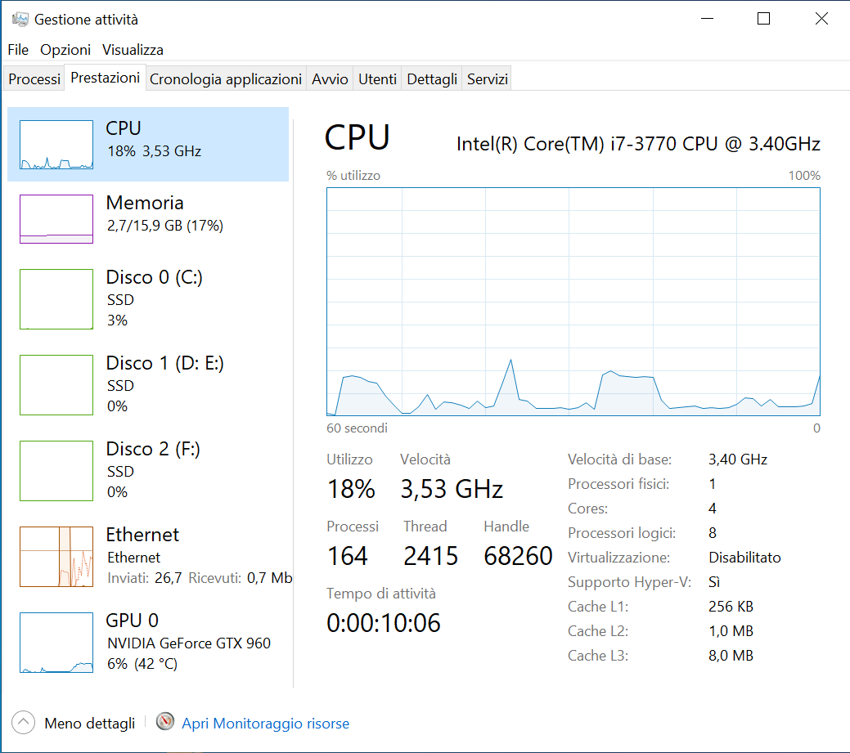The image size is (850, 753).
Task: Open the File menu
Action: click(x=18, y=50)
